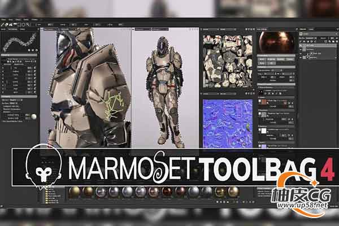Image resolution: width=339 pixels, height=226 pixels.
Task: Toggle eye icon of highlighted layer row
Action: pos(301,45)
